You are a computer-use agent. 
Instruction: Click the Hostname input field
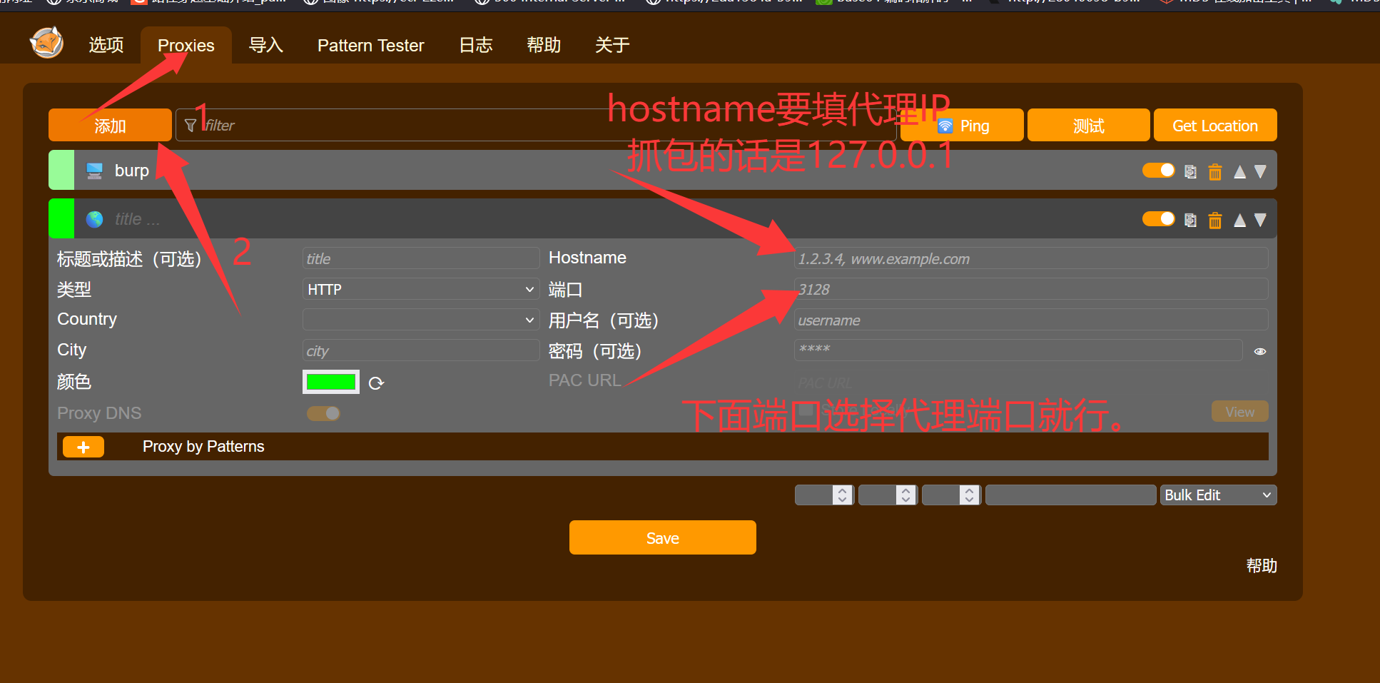tap(1031, 258)
